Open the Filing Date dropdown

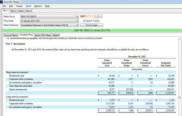[x=49, y=21]
